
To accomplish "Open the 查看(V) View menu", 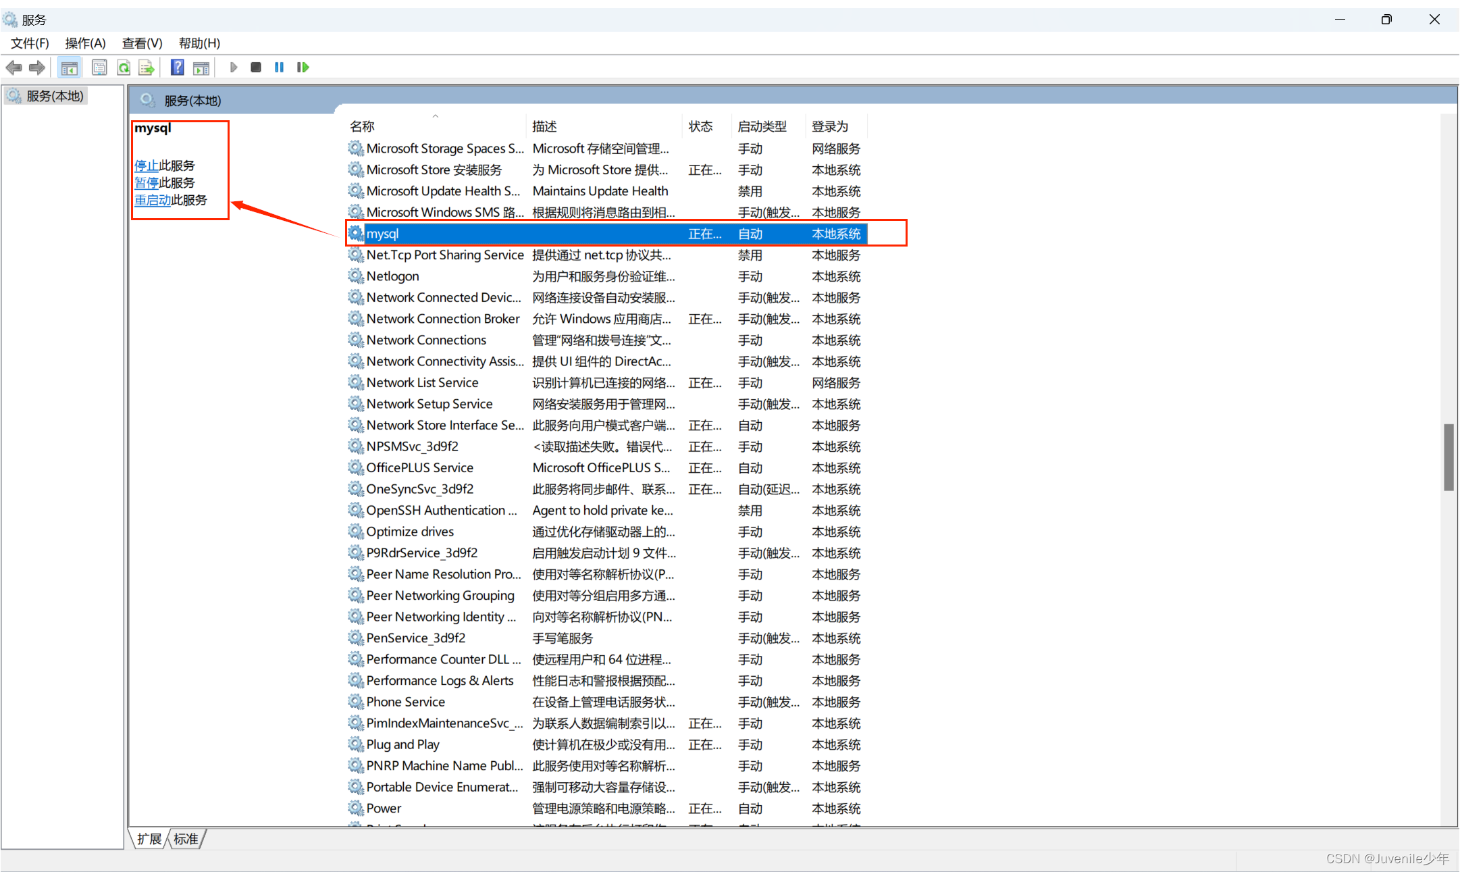I will pos(142,43).
